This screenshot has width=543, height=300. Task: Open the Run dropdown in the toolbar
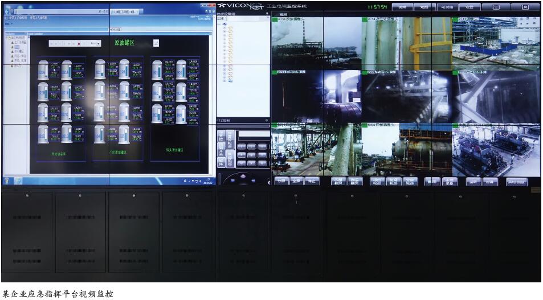[95, 43]
